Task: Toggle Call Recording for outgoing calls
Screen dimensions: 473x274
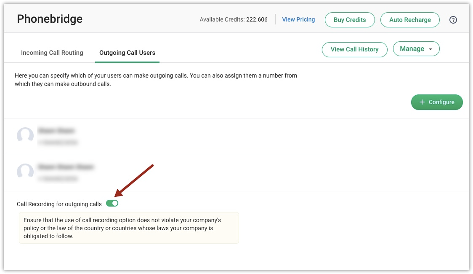Action: pos(112,204)
